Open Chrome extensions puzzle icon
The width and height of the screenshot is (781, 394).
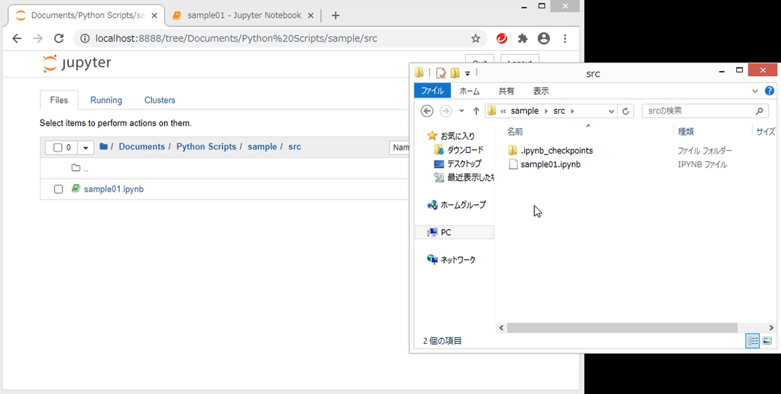523,38
